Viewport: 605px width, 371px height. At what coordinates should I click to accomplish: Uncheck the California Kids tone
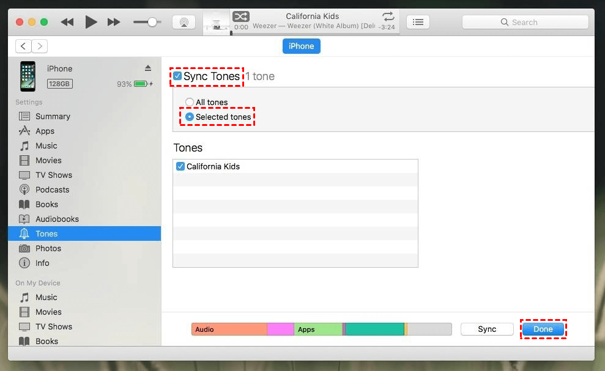click(180, 166)
